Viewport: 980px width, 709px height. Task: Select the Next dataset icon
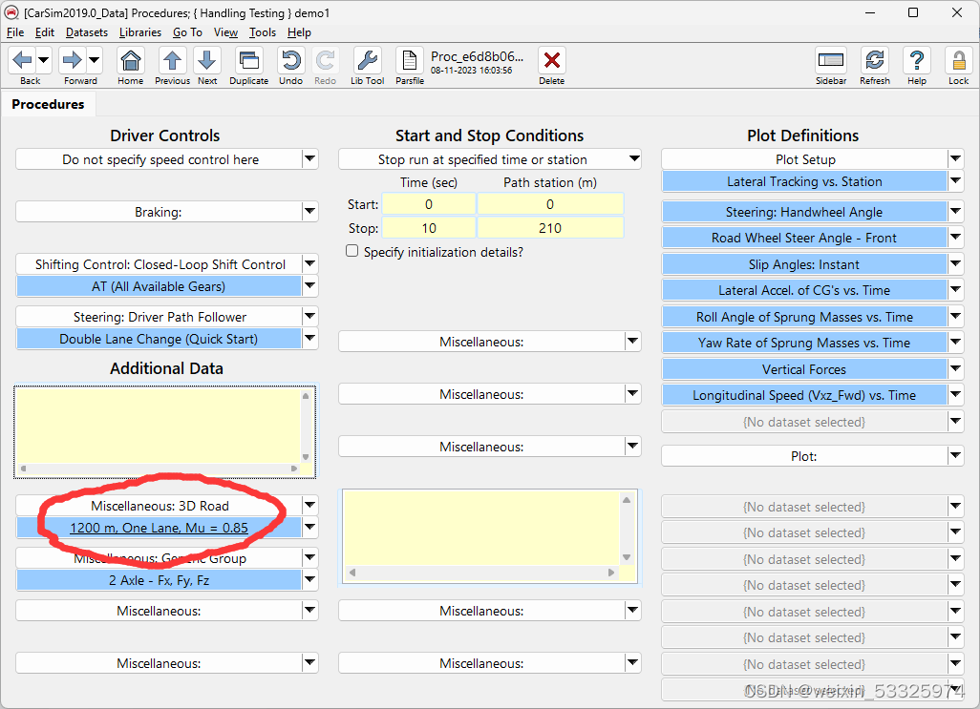pos(207,62)
